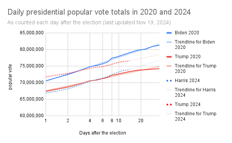Click the x-axis tick label 4
The width and height of the screenshot is (232, 143).
90,121
